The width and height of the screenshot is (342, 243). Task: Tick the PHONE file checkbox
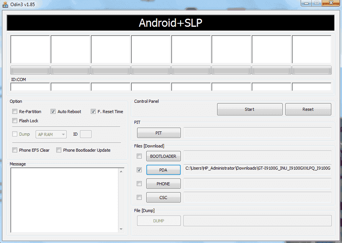[x=139, y=184]
